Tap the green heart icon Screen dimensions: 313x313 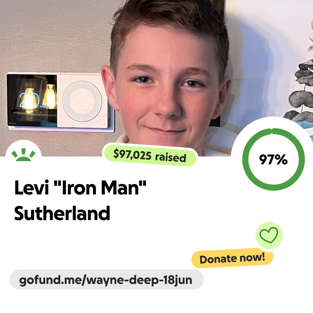(x=269, y=235)
